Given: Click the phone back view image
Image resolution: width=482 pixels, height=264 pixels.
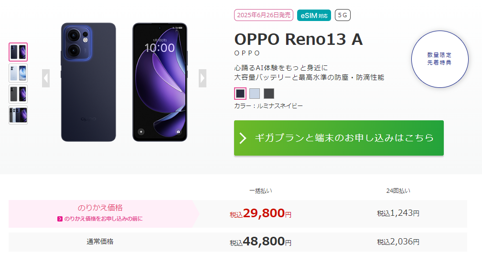Looking at the screenshot, I should coord(88,82).
